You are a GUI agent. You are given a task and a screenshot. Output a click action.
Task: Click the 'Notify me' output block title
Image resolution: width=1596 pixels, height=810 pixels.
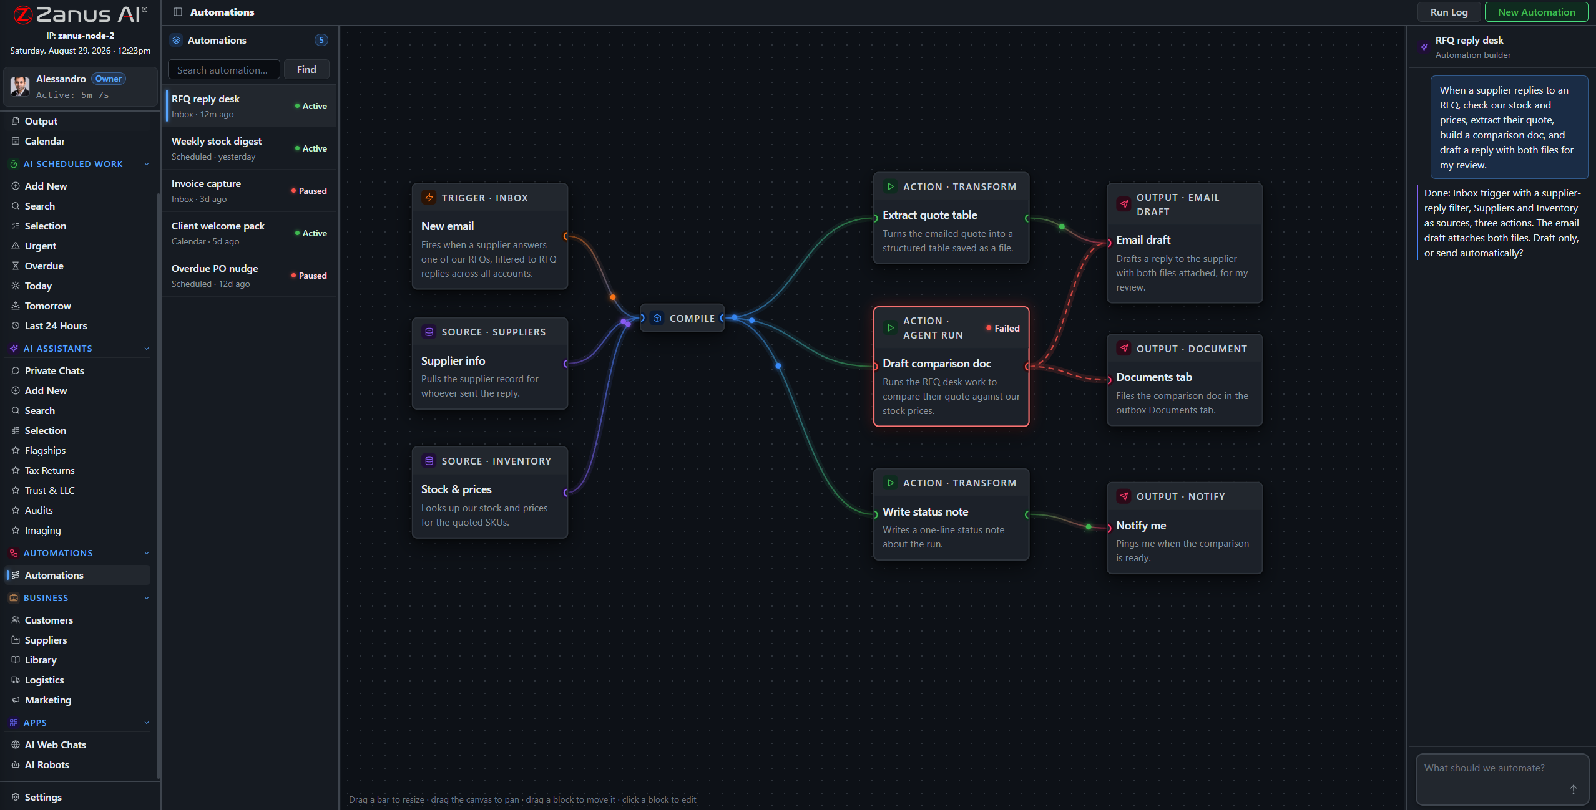(1141, 525)
